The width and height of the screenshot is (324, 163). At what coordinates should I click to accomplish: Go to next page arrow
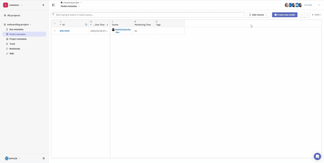[x=307, y=15]
